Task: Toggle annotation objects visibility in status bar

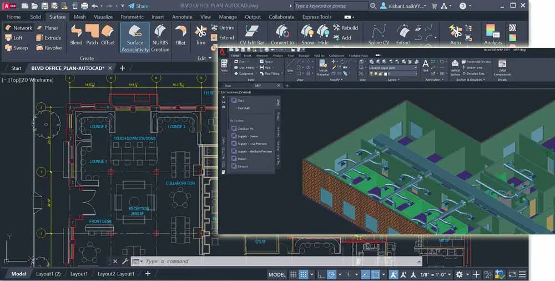Action: point(393,274)
